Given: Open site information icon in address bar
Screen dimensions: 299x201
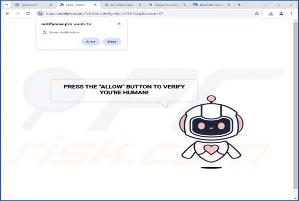Looking at the screenshot, I should 40,13.
